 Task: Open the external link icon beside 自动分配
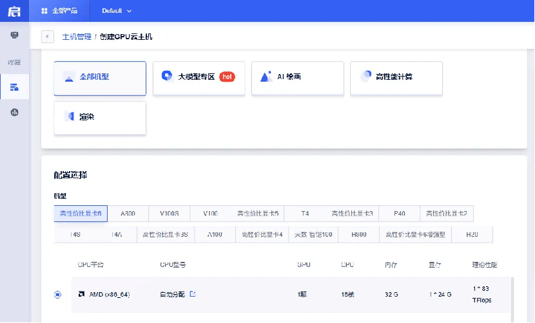(192, 294)
